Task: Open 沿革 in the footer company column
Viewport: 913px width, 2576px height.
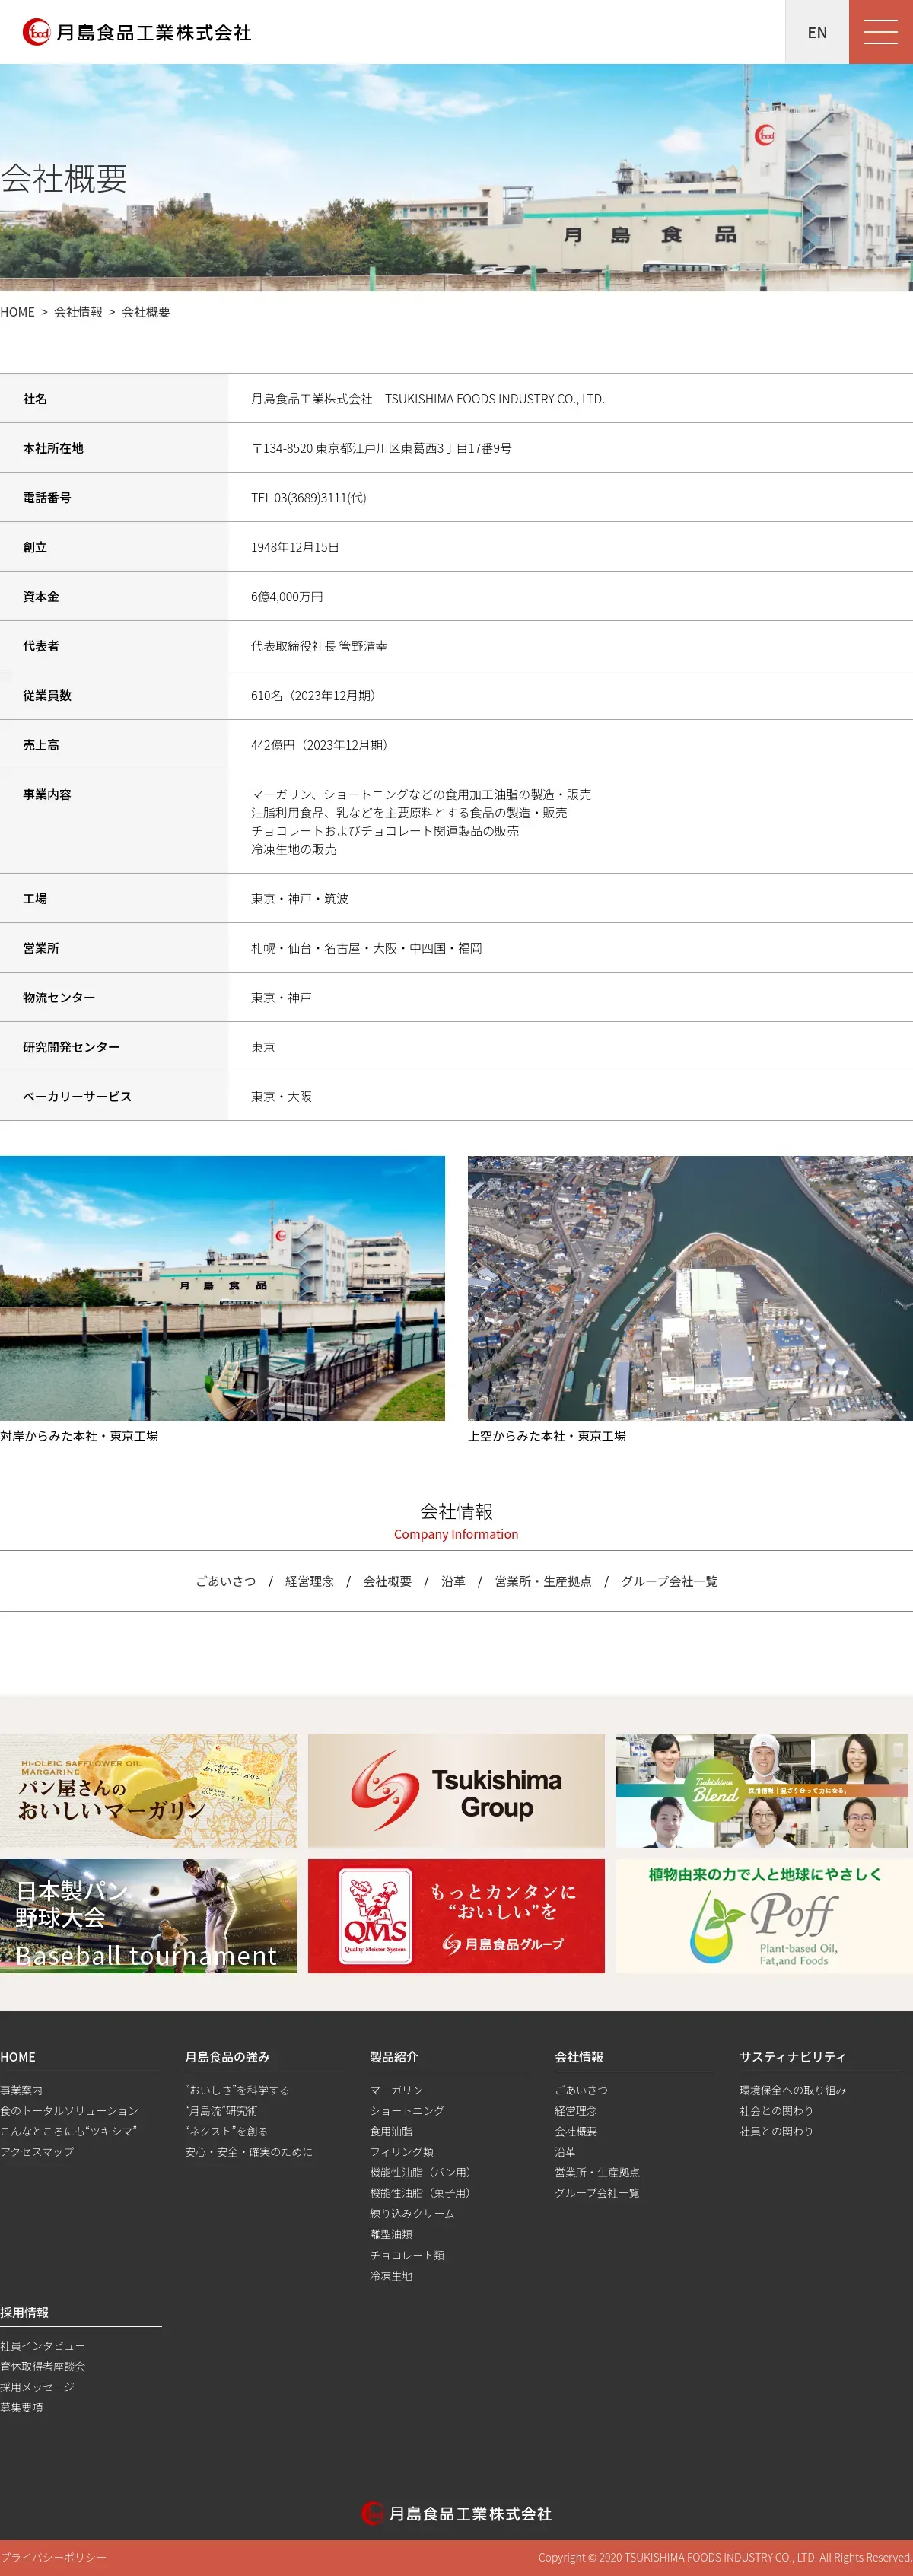Action: tap(565, 2152)
